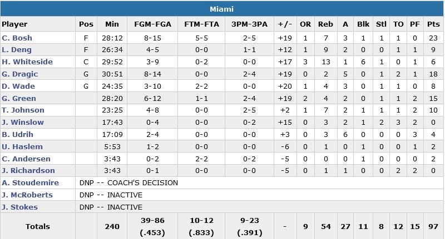This screenshot has width=445, height=239.
Task: Click the FGM-FGA column header
Action: coord(152,24)
